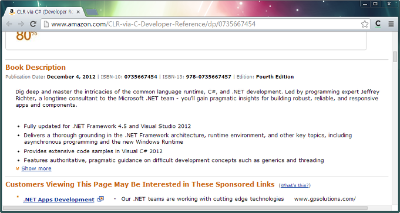Click the vertical scrollbar thumb
This screenshot has height=213, width=400.
[395, 56]
